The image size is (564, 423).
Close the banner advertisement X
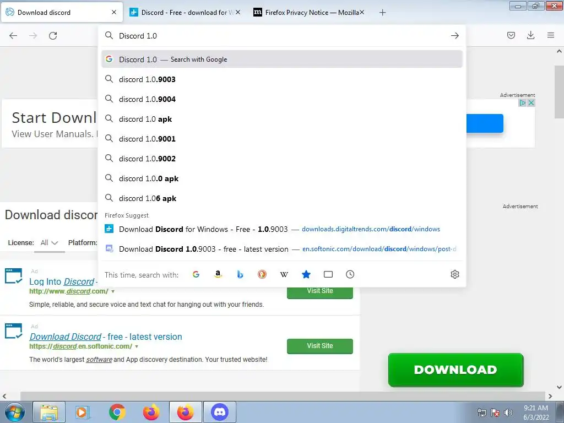pyautogui.click(x=531, y=103)
